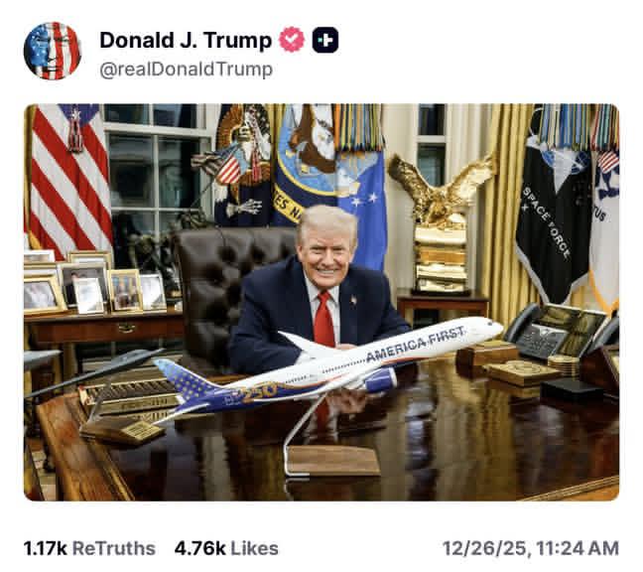This screenshot has height=572, width=643.
Task: Click the wooden stand base under the model plane
Action: point(333,461)
